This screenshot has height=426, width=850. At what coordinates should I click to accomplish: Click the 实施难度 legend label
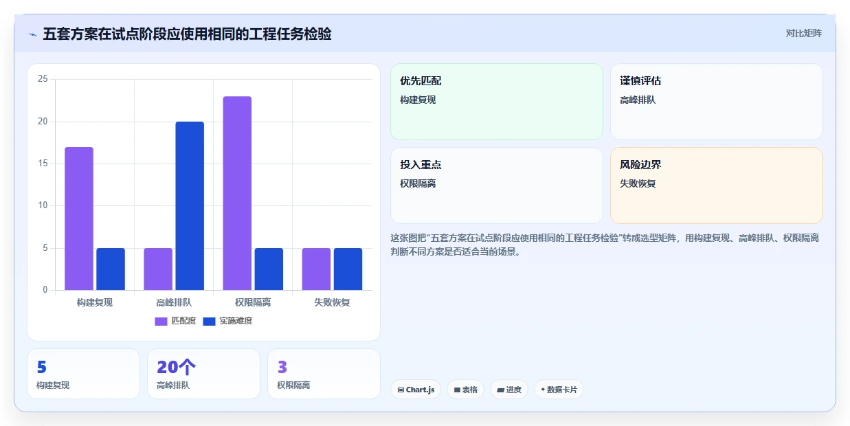tap(236, 321)
